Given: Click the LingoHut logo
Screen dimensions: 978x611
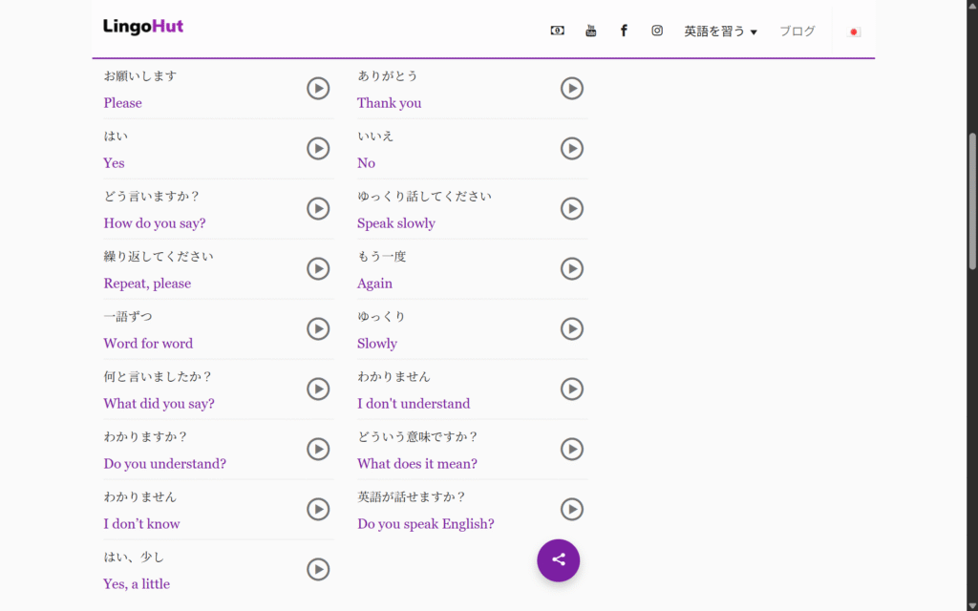Looking at the screenshot, I should point(143,27).
